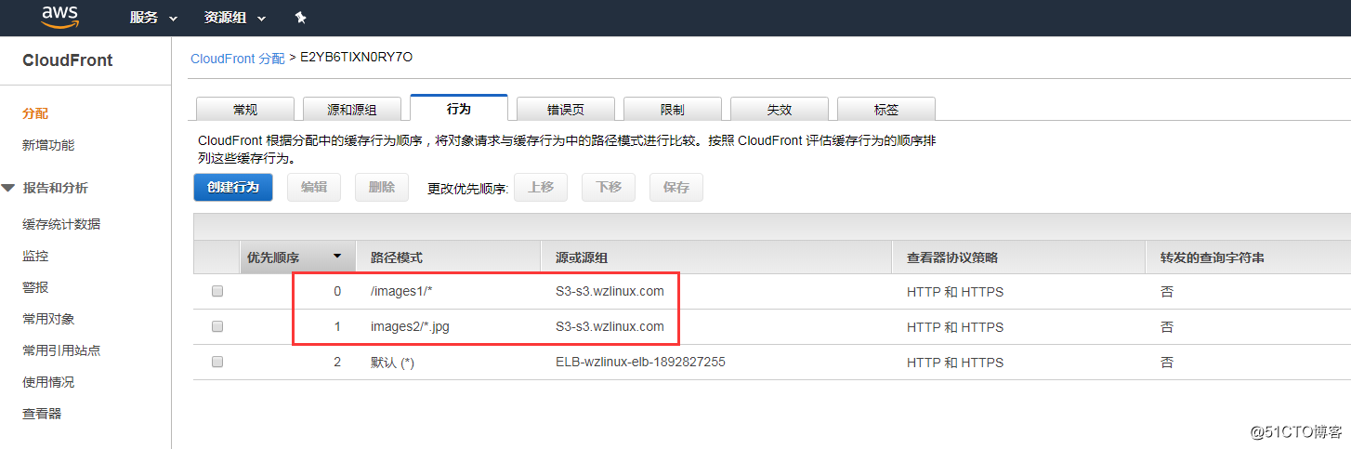Select the /images1/* path pattern cell
This screenshot has height=449, width=1351.
401,291
